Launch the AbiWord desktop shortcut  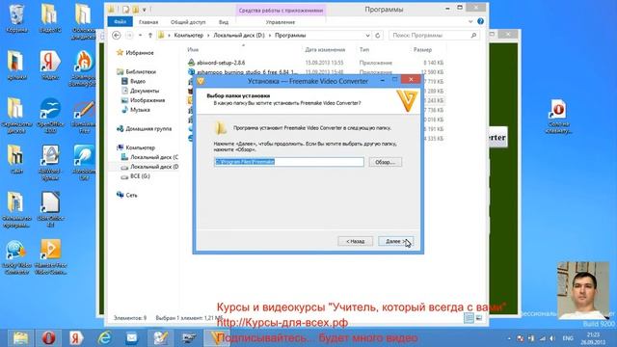coord(50,163)
